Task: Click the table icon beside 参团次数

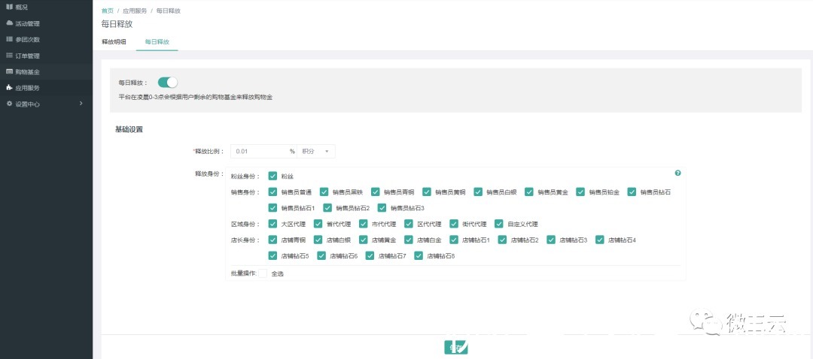Action: [9, 39]
